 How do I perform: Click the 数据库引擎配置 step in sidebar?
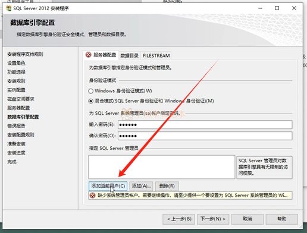coord(23,117)
